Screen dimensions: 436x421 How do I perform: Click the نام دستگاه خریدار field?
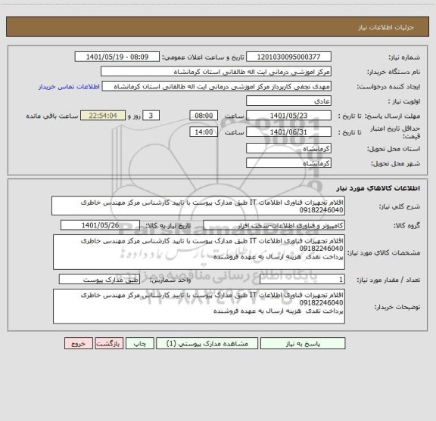click(x=216, y=71)
